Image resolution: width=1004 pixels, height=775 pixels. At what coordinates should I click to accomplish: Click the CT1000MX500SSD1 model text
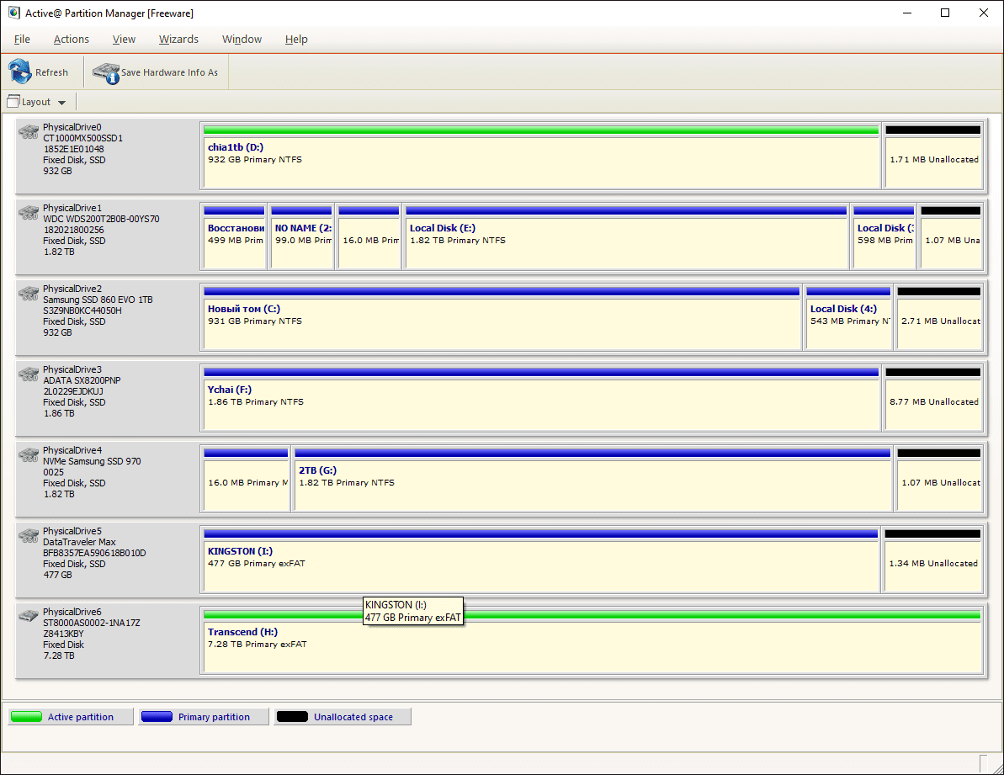[82, 138]
